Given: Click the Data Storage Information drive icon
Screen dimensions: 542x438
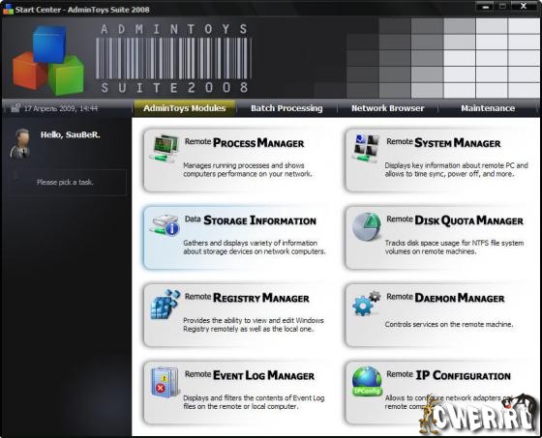Looking at the screenshot, I should coord(165,225).
